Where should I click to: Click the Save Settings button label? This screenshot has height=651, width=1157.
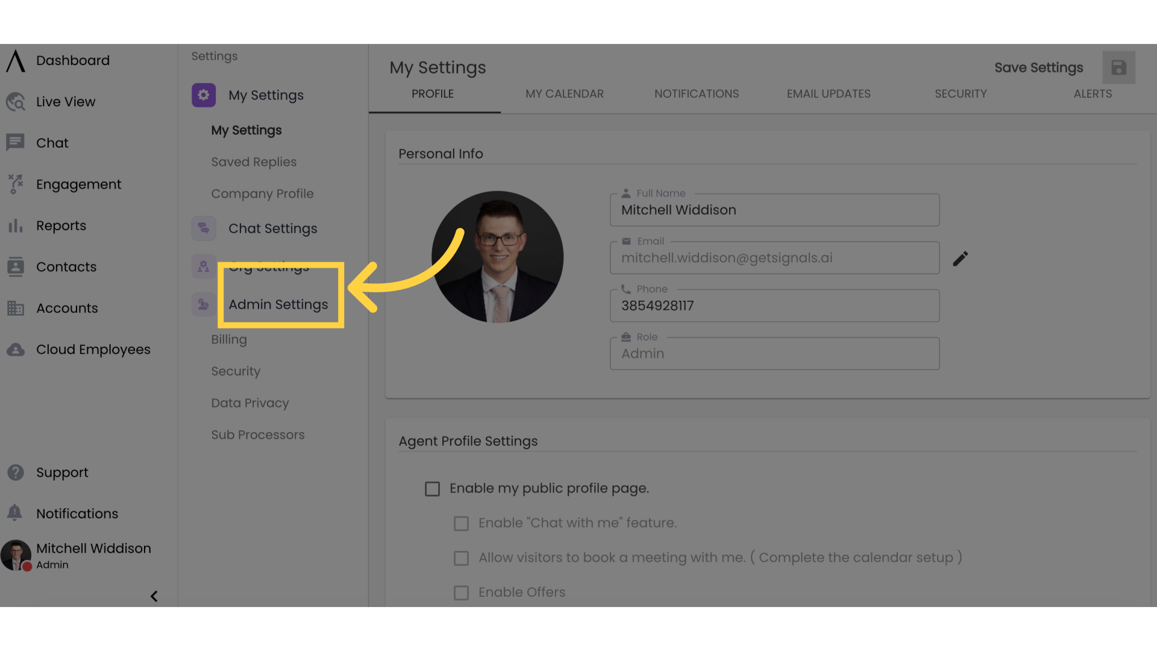1039,68
